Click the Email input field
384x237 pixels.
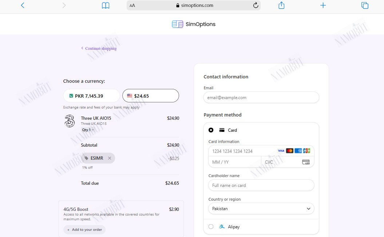click(261, 97)
